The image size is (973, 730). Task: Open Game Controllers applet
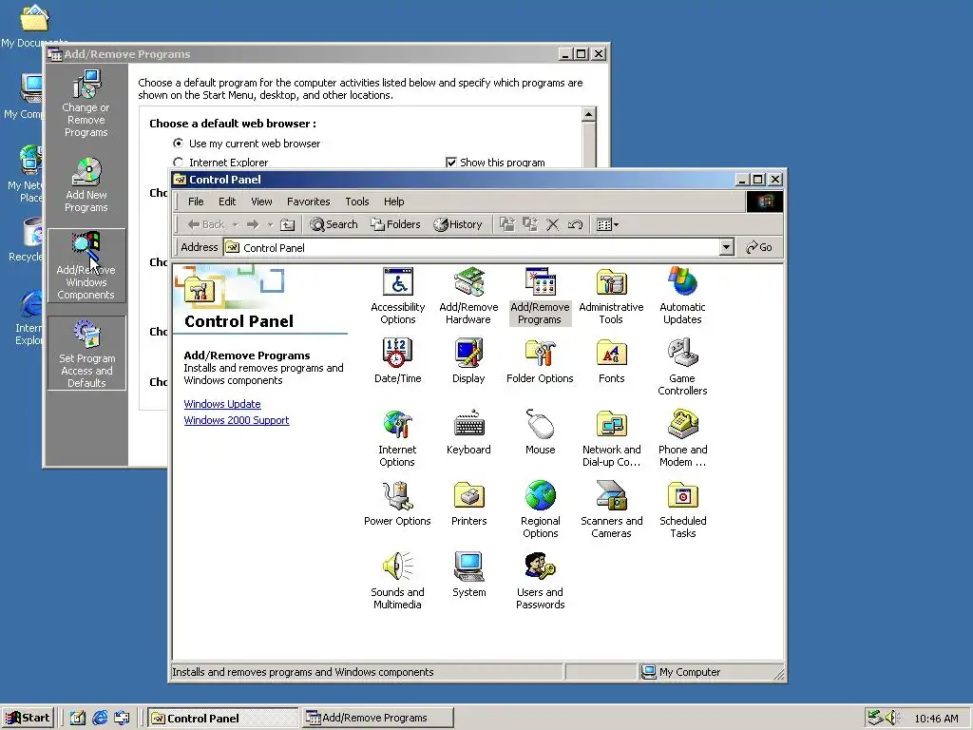point(682,367)
